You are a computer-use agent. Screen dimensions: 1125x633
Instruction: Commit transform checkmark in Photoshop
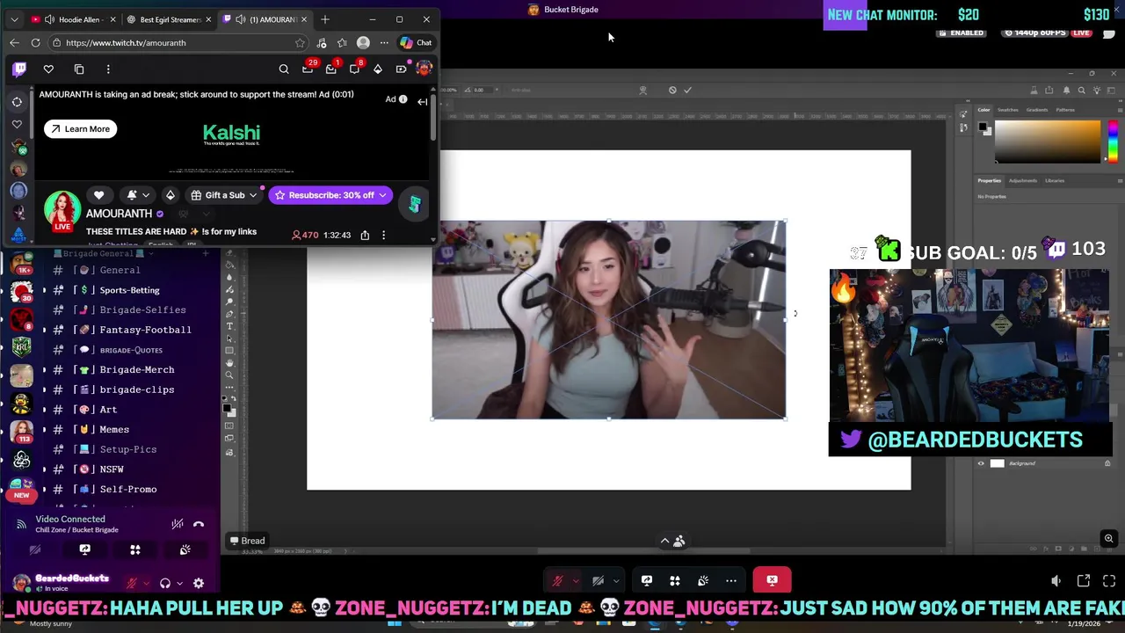click(x=687, y=90)
